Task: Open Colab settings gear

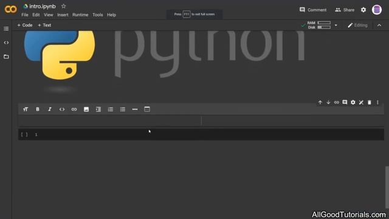Action: (x=363, y=10)
